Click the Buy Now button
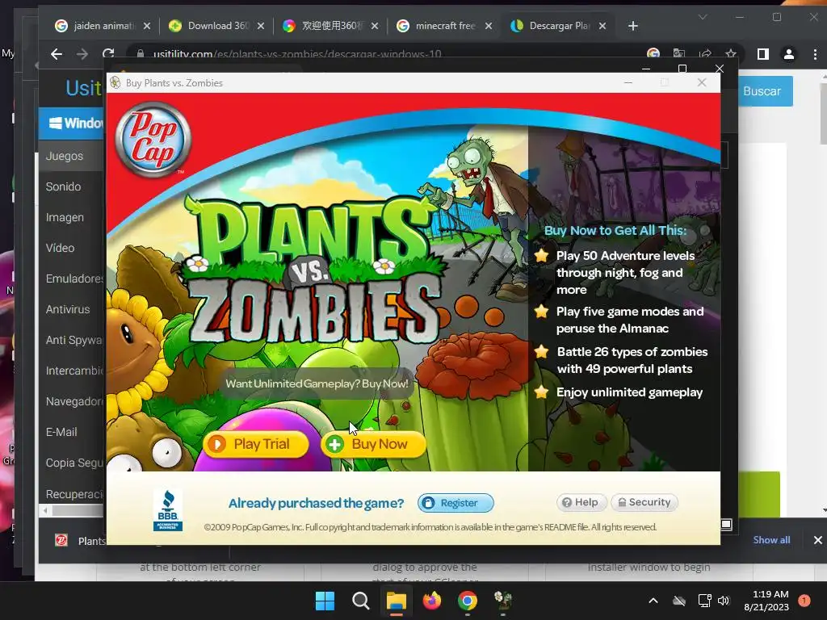 click(373, 445)
